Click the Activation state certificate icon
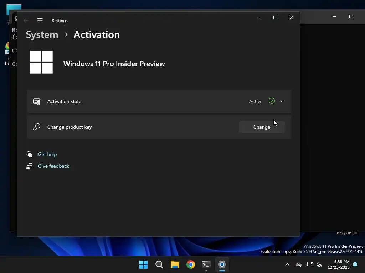 click(37, 101)
